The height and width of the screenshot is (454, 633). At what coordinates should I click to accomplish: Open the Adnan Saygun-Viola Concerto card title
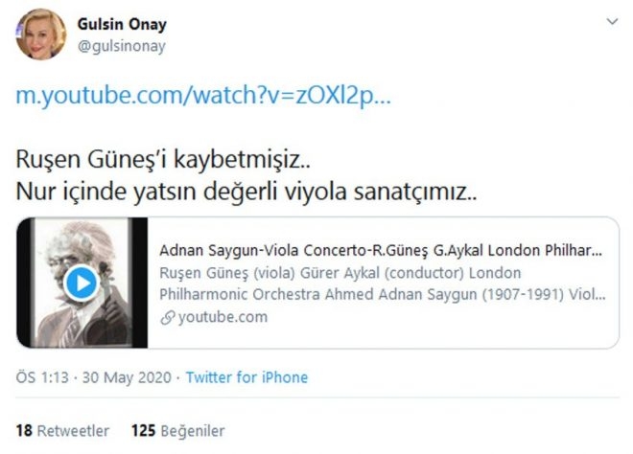[381, 250]
